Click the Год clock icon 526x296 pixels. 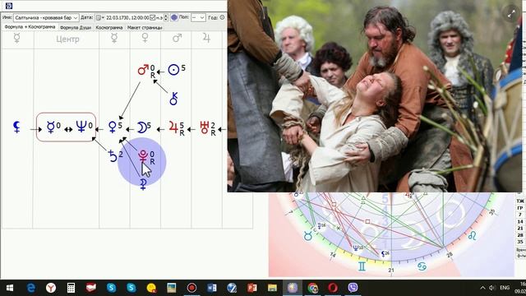pos(222,17)
